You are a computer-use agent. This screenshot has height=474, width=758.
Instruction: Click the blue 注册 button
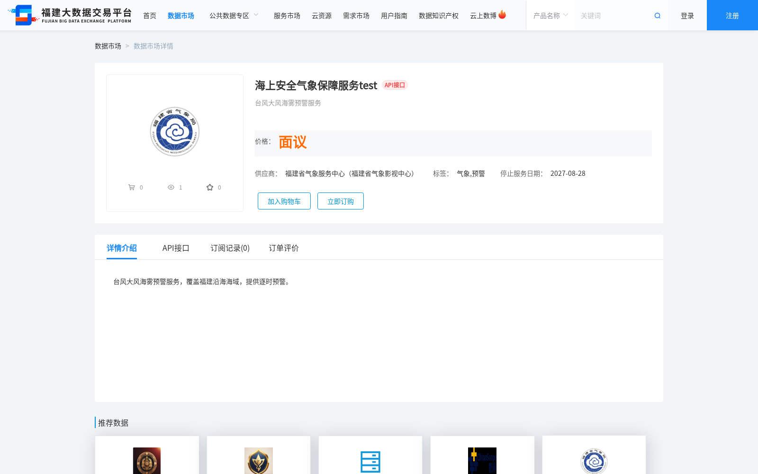[x=732, y=15]
